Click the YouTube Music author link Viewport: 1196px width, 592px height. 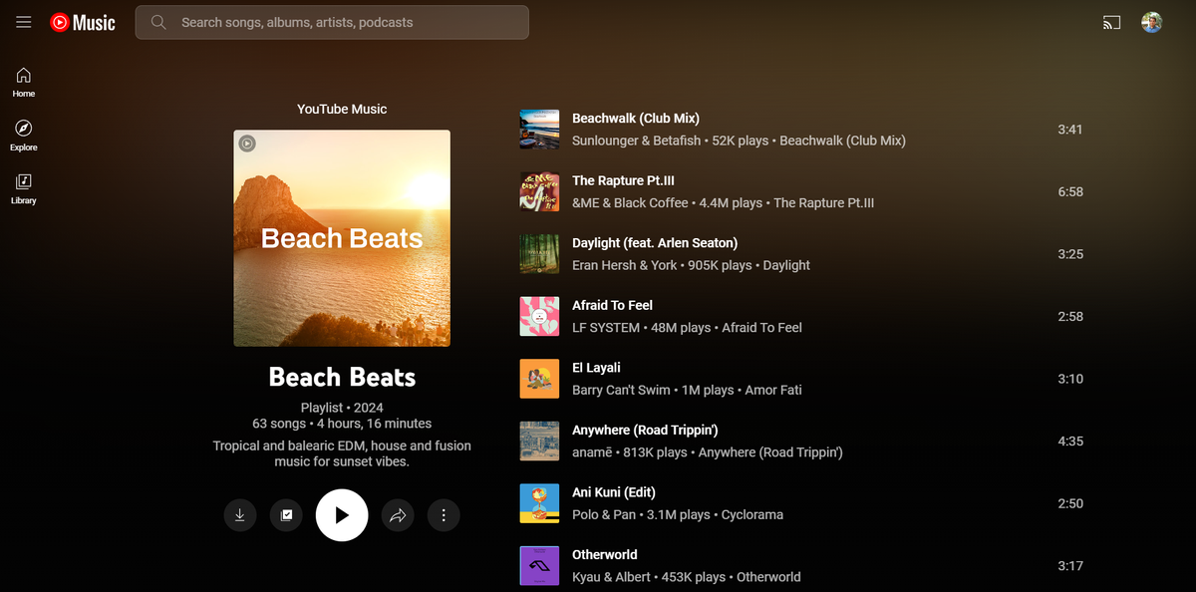(342, 110)
